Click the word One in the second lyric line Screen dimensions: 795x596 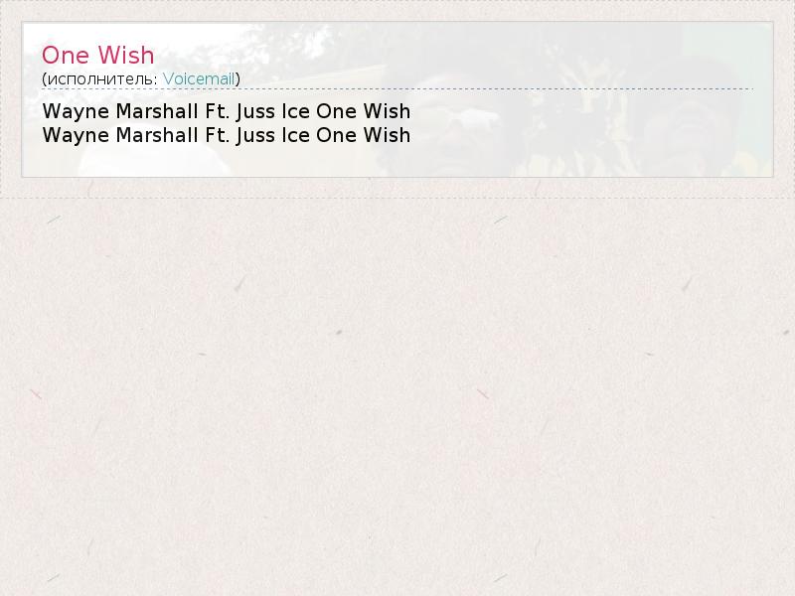[x=336, y=135]
